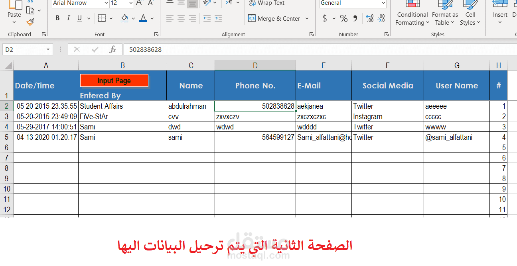Select cell 05-29-2017 14:00:51
The width and height of the screenshot is (517, 266).
pyautogui.click(x=46, y=127)
